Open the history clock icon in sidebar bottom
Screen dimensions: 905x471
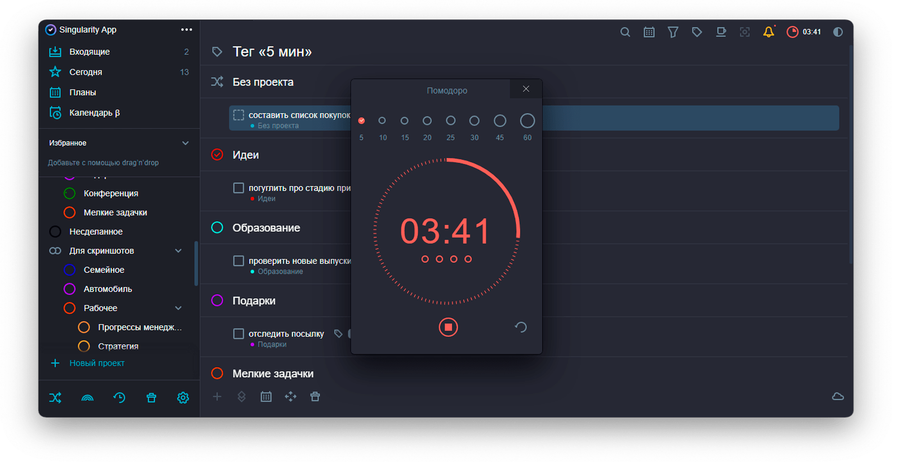click(119, 398)
